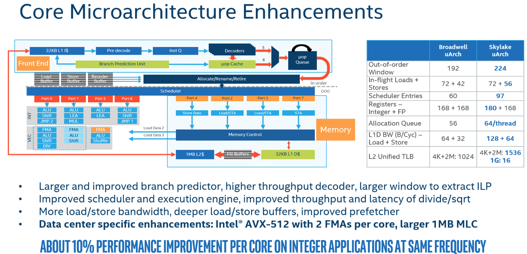
Task: Click the Allocate/Rename/Retire bar
Action: click(222, 79)
